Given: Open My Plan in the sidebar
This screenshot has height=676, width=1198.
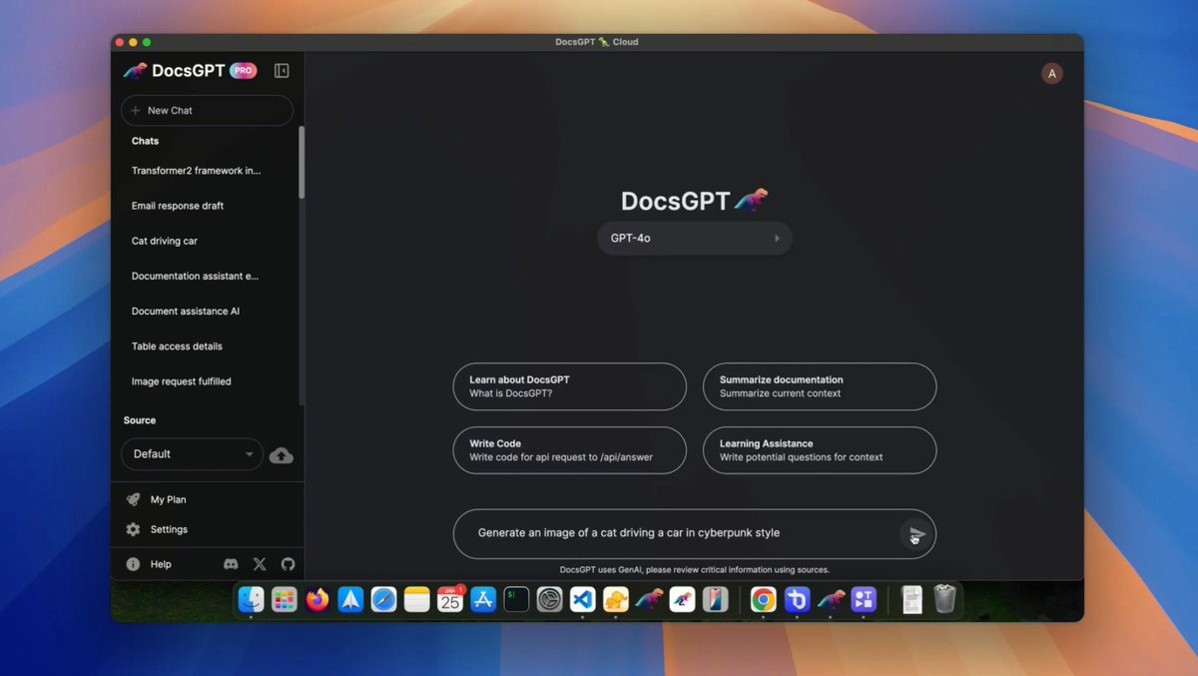Looking at the screenshot, I should [168, 499].
